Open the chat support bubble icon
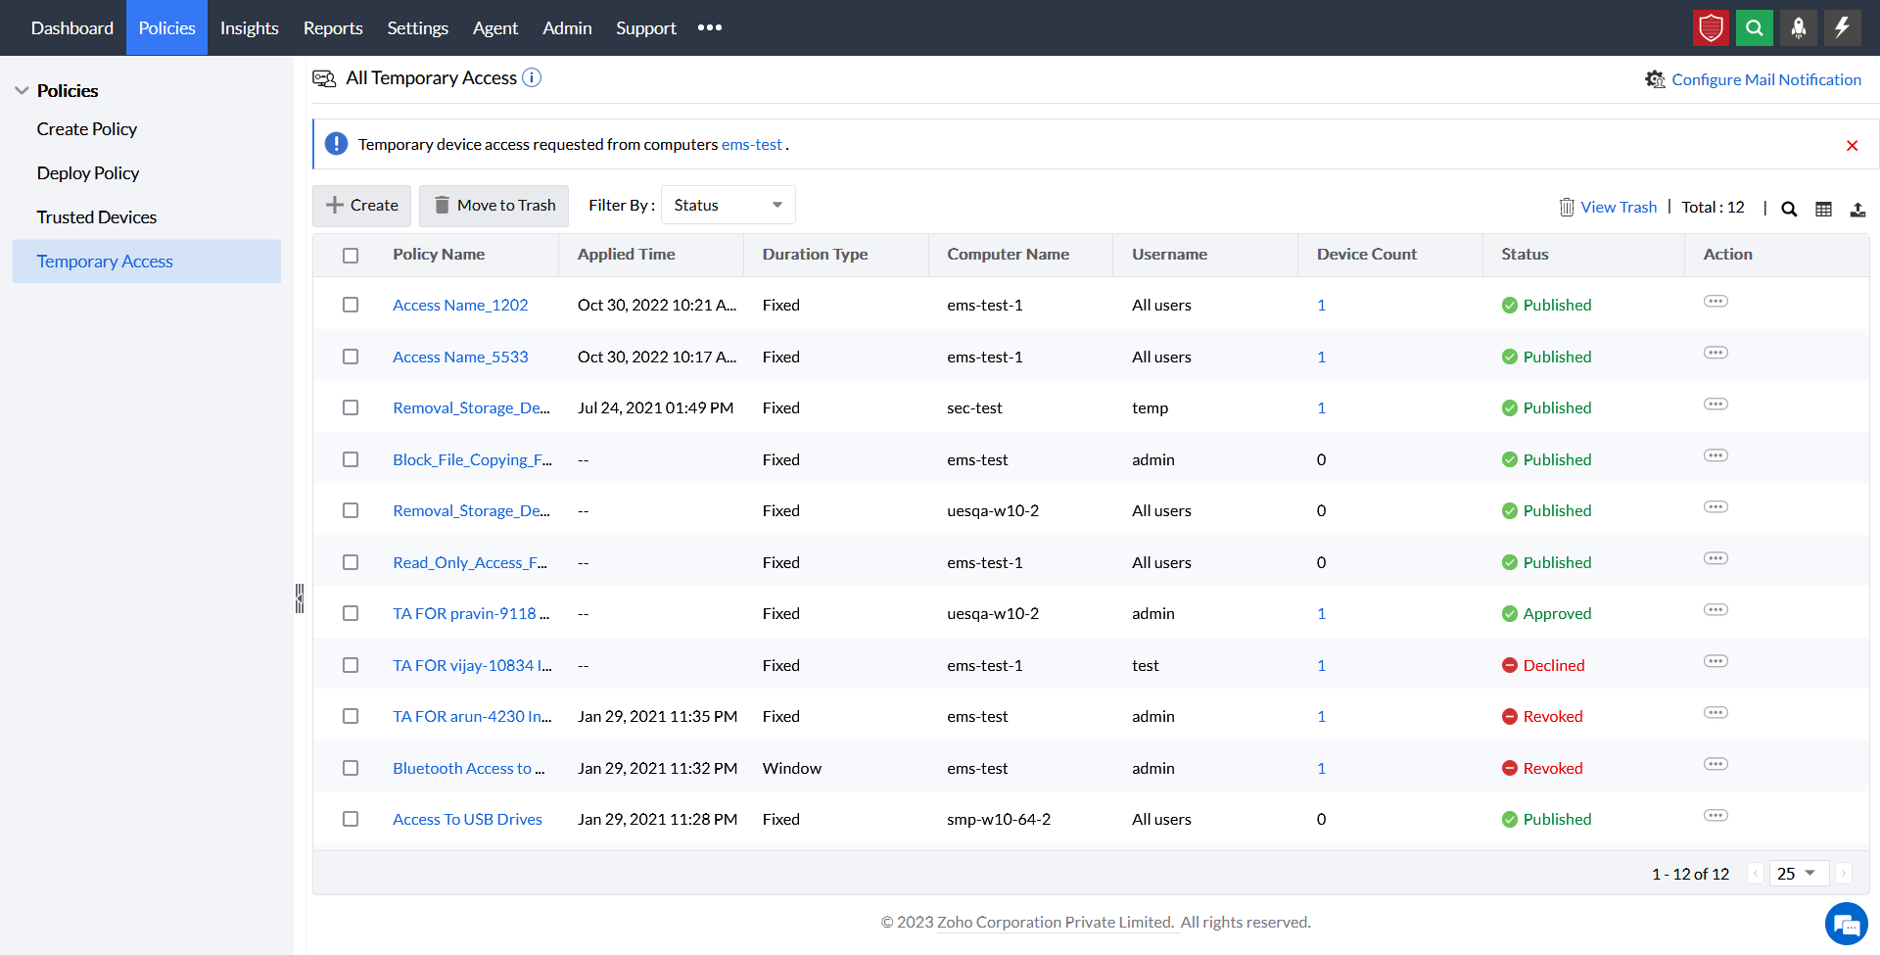This screenshot has width=1880, height=955. click(x=1846, y=925)
